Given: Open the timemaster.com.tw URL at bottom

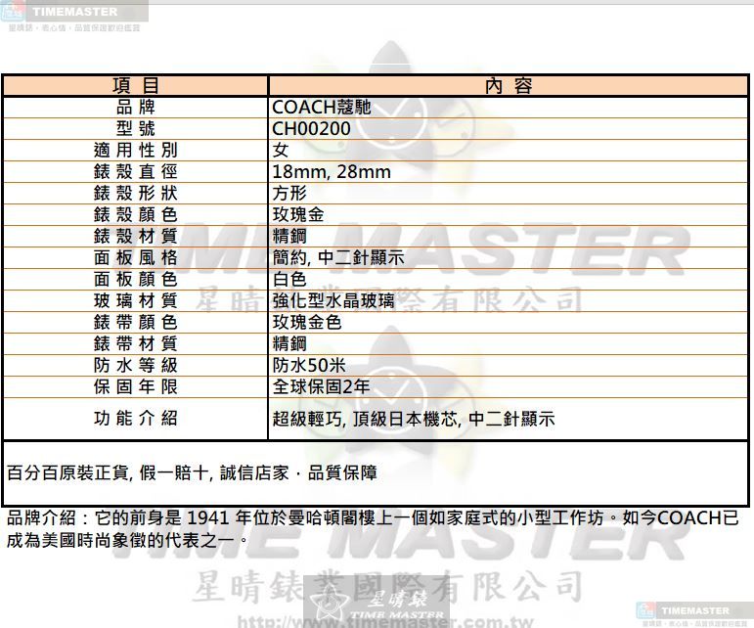Looking at the screenshot, I should [x=385, y=622].
